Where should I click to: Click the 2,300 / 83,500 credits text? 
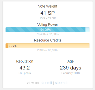pyautogui.click(x=47, y=50)
